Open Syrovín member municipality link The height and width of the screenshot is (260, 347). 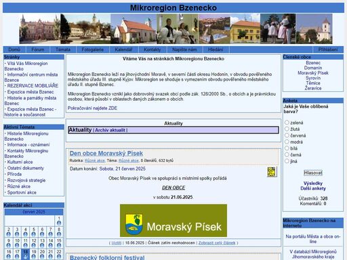313,78
